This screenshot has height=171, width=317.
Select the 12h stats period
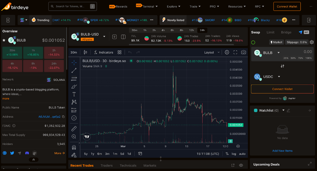click(x=191, y=30)
